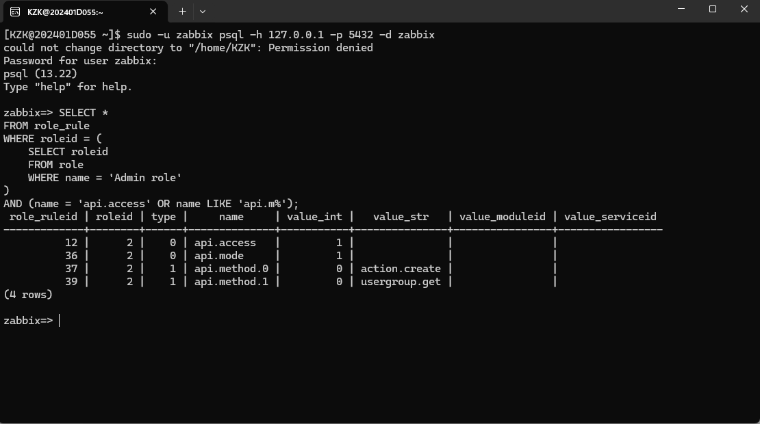Minimize the terminal window

point(681,9)
